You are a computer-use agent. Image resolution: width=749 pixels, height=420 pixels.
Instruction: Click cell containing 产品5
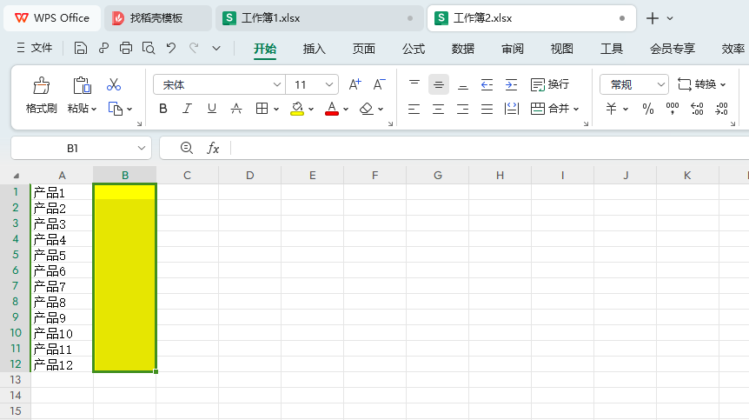click(x=62, y=255)
